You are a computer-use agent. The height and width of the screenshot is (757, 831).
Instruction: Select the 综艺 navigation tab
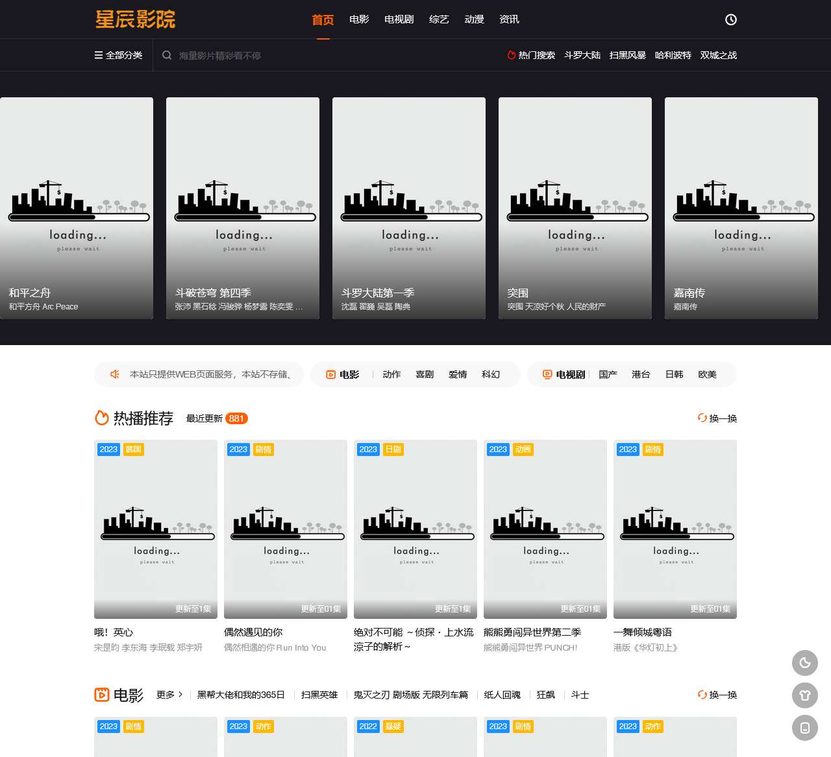click(x=439, y=19)
